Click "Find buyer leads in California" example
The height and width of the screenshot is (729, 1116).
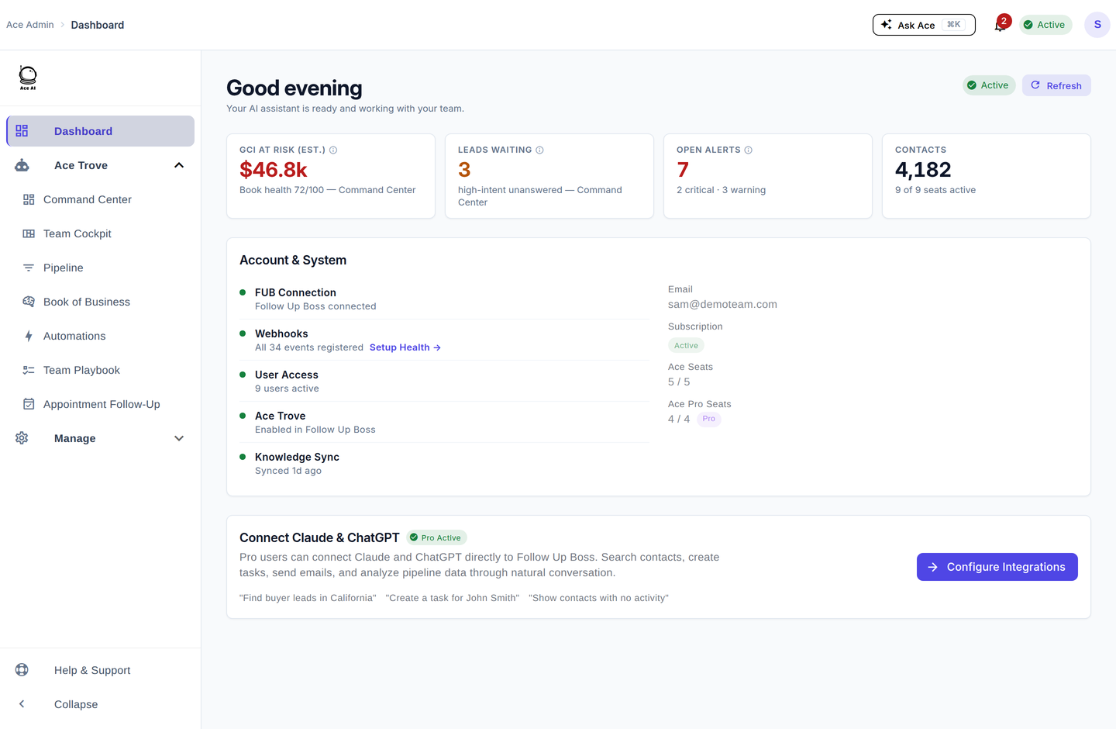(308, 598)
